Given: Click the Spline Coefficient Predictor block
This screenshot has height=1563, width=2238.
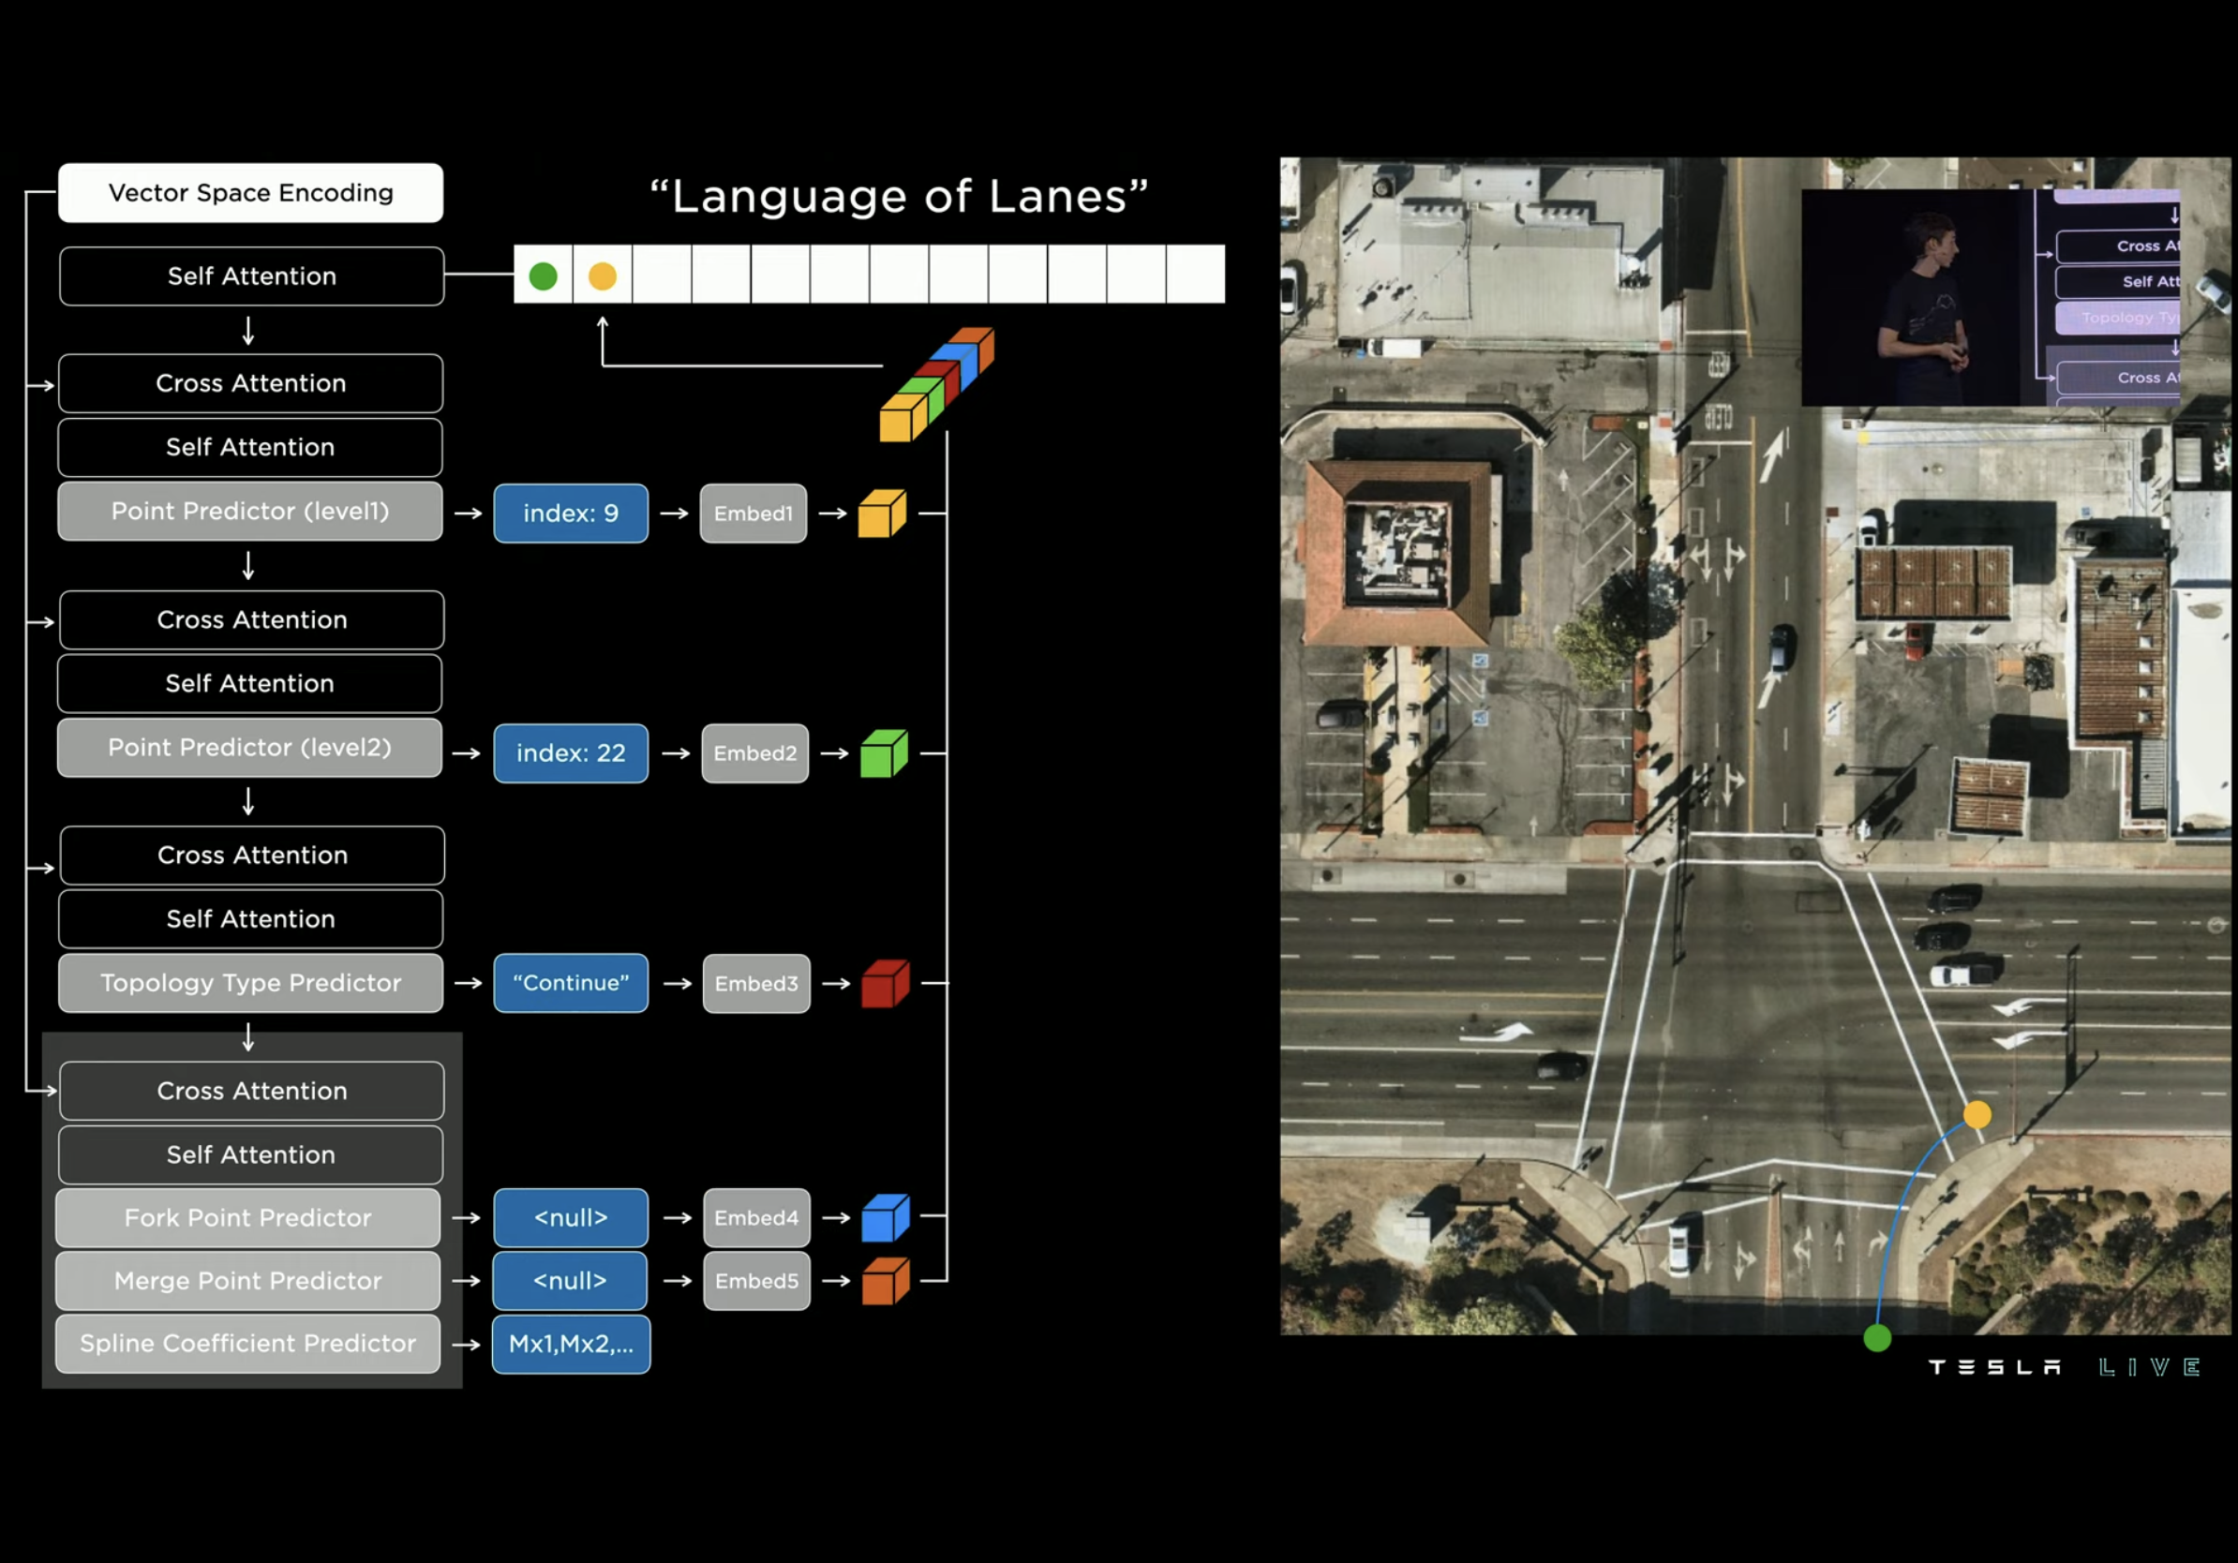Looking at the screenshot, I should click(247, 1344).
